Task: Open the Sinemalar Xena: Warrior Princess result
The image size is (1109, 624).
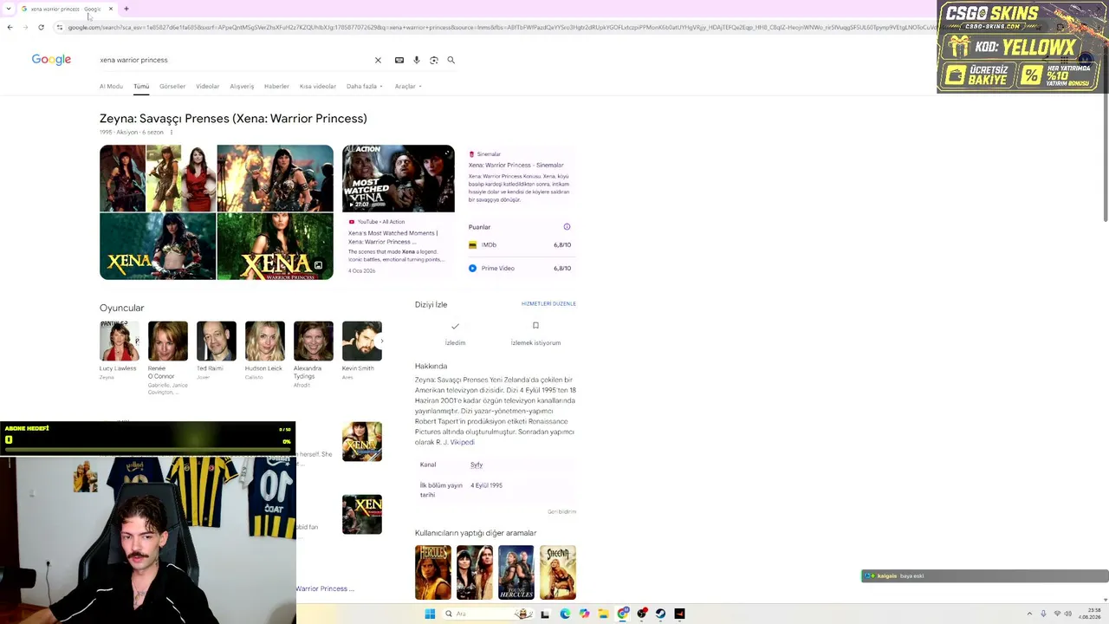Action: (x=516, y=165)
